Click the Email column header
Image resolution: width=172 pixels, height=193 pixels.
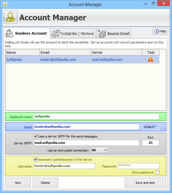pos(65,52)
